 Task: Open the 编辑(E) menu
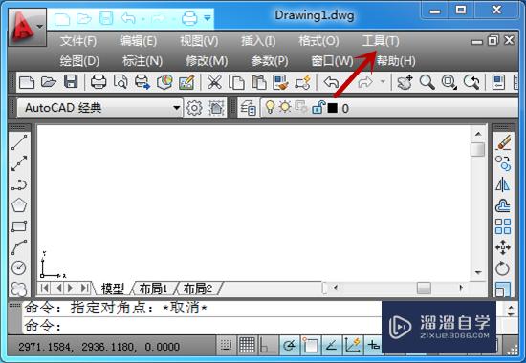(x=139, y=41)
